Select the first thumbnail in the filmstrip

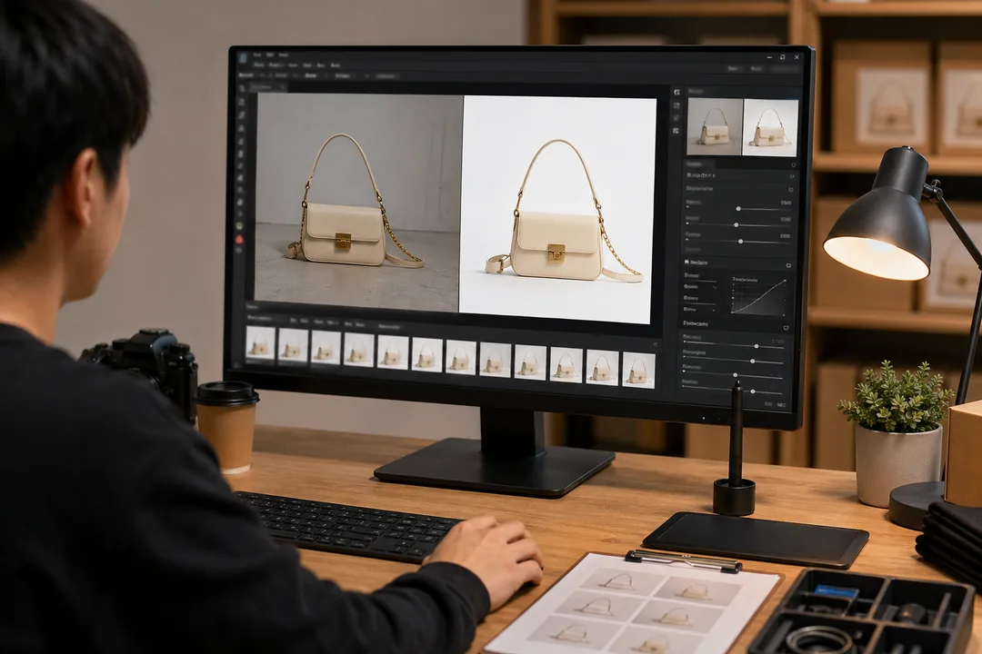point(260,343)
